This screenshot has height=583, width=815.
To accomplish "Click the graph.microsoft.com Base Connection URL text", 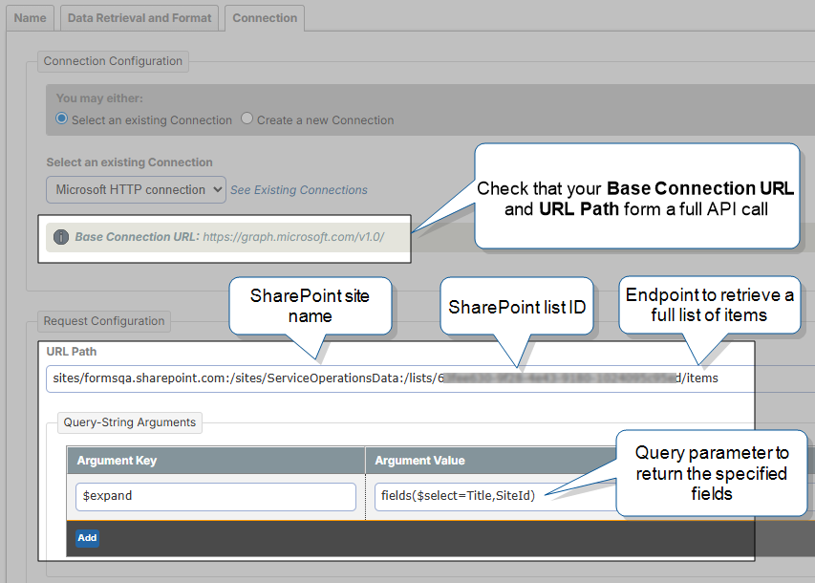I will point(292,237).
